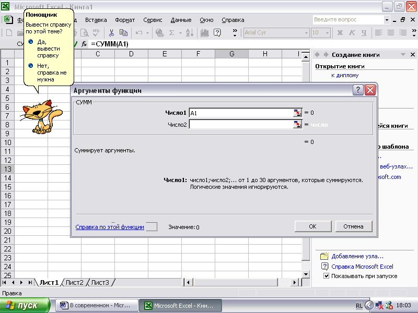Center cell text alignment icon
This screenshot has width=418, height=313.
coord(391,33)
